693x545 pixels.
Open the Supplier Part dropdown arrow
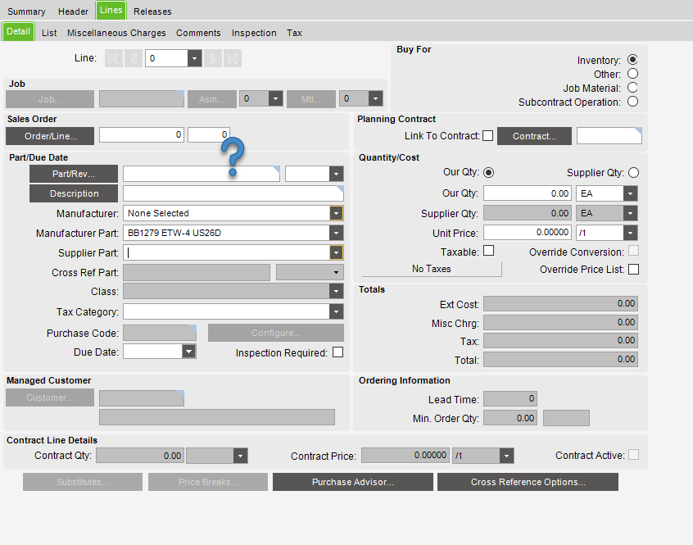336,252
